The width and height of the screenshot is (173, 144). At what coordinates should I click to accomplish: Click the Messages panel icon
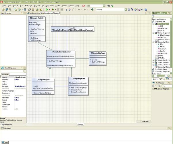[2, 128]
